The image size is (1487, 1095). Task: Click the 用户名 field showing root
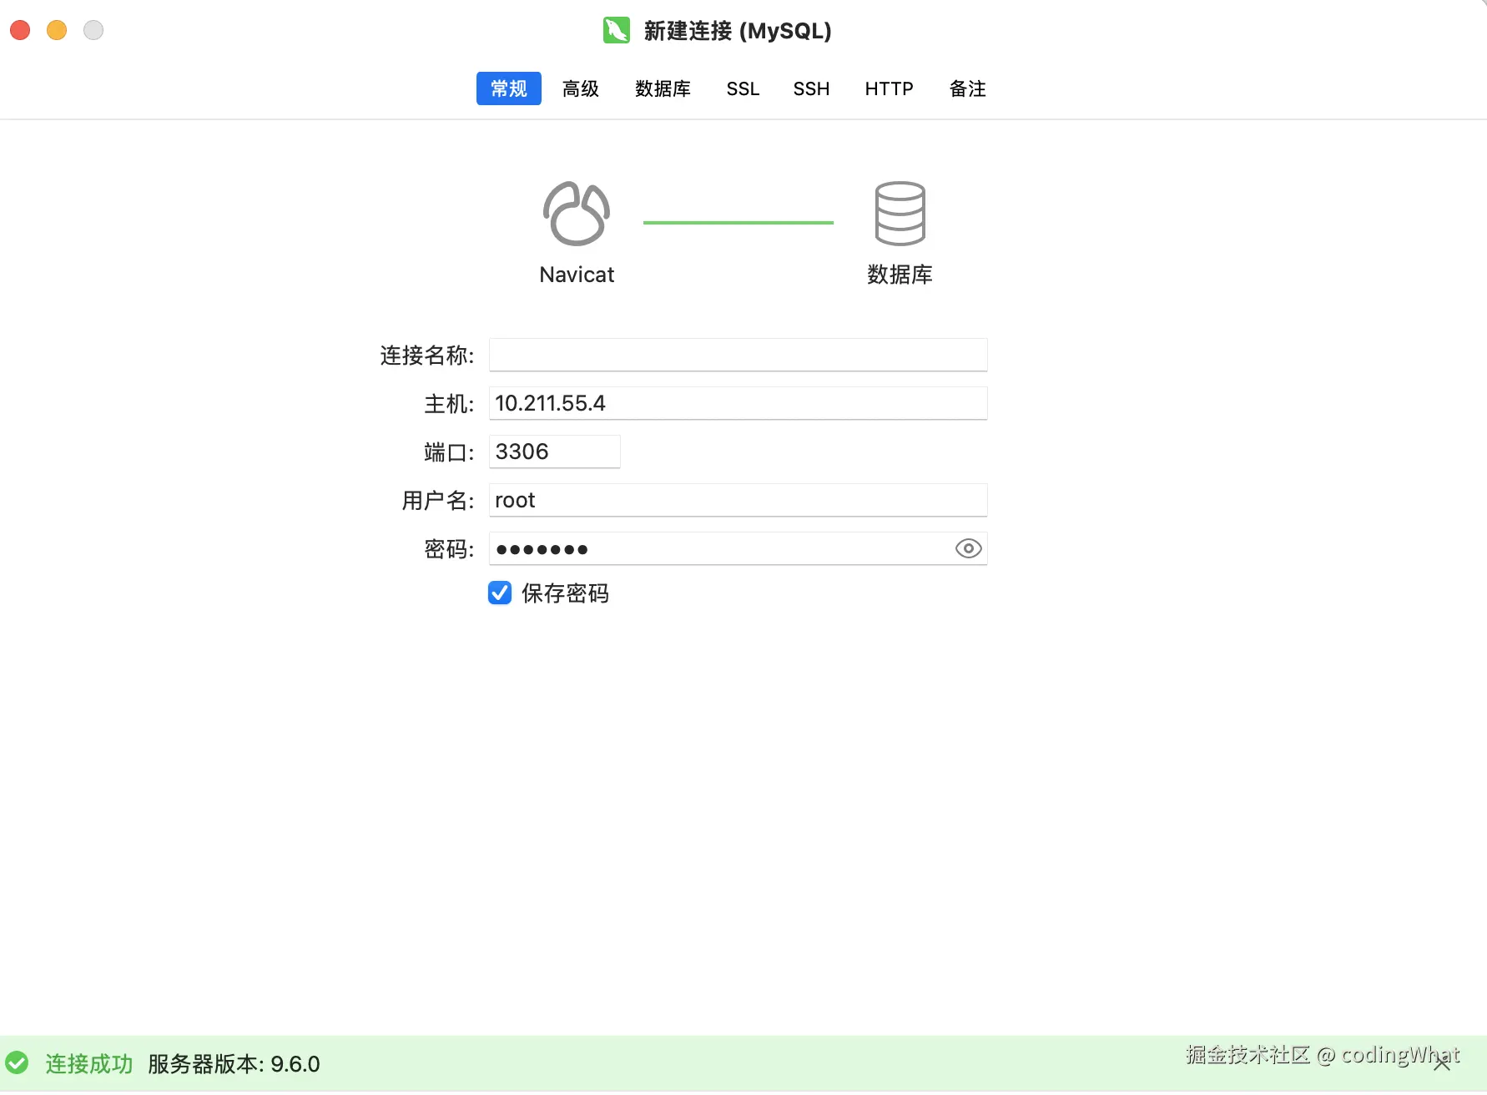pyautogui.click(x=738, y=500)
